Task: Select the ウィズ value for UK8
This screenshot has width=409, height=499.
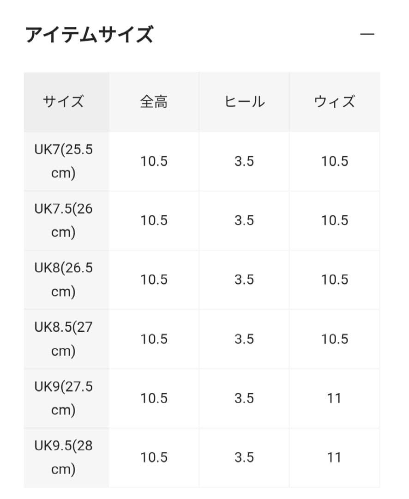Action: click(x=334, y=280)
